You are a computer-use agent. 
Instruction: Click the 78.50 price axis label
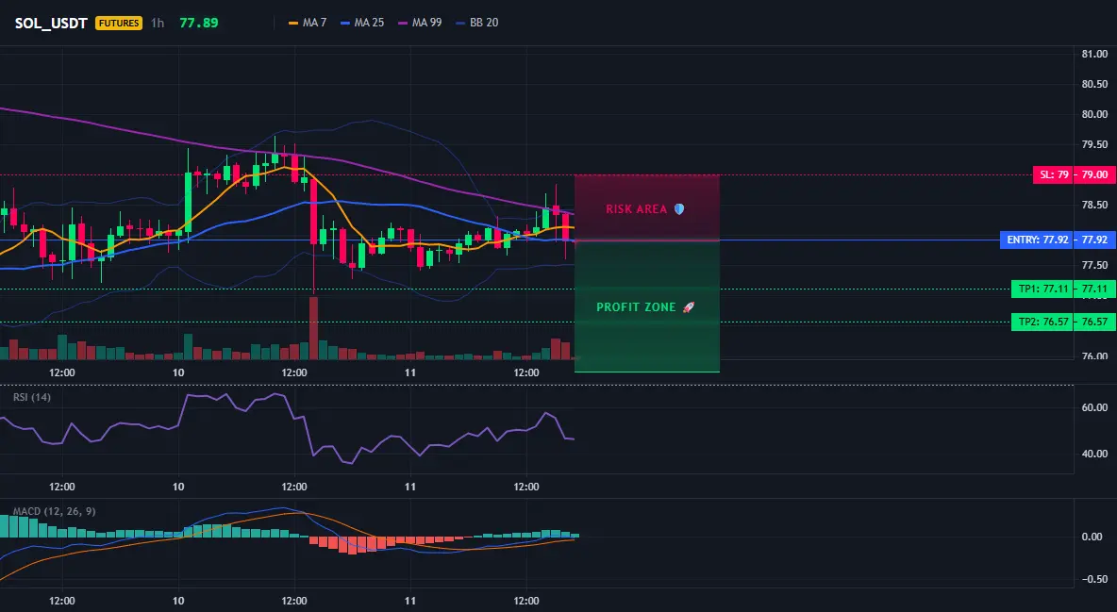(x=1094, y=206)
